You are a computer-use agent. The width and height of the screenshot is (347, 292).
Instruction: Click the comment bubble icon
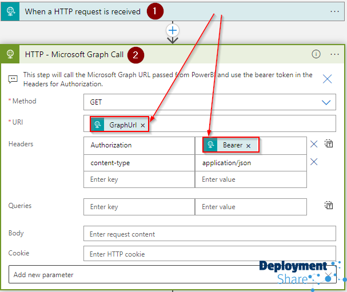pos(13,79)
